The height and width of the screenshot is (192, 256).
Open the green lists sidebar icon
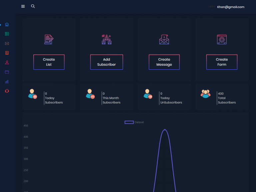pyautogui.click(x=7, y=34)
